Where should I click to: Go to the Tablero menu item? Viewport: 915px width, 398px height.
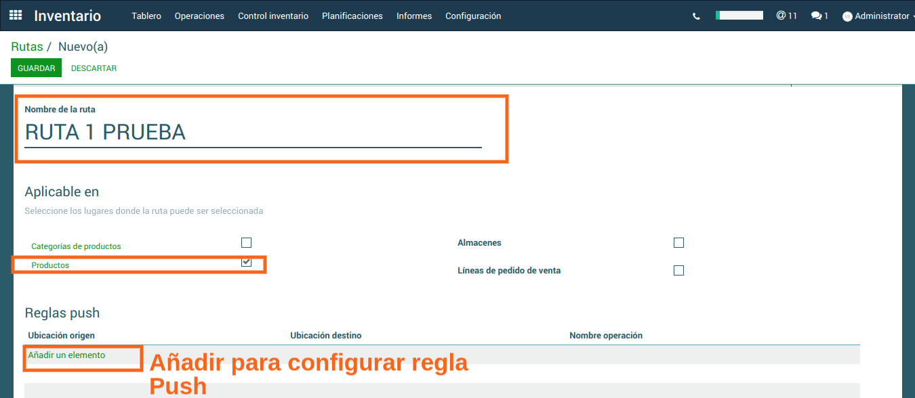146,16
